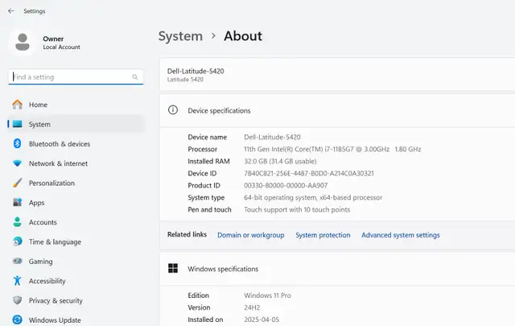Click the Windows Update sync icon
This screenshot has width=515, height=326.
tap(17, 320)
